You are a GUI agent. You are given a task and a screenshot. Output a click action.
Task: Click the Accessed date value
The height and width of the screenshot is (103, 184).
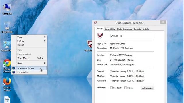pyautogui.click(x=127, y=81)
